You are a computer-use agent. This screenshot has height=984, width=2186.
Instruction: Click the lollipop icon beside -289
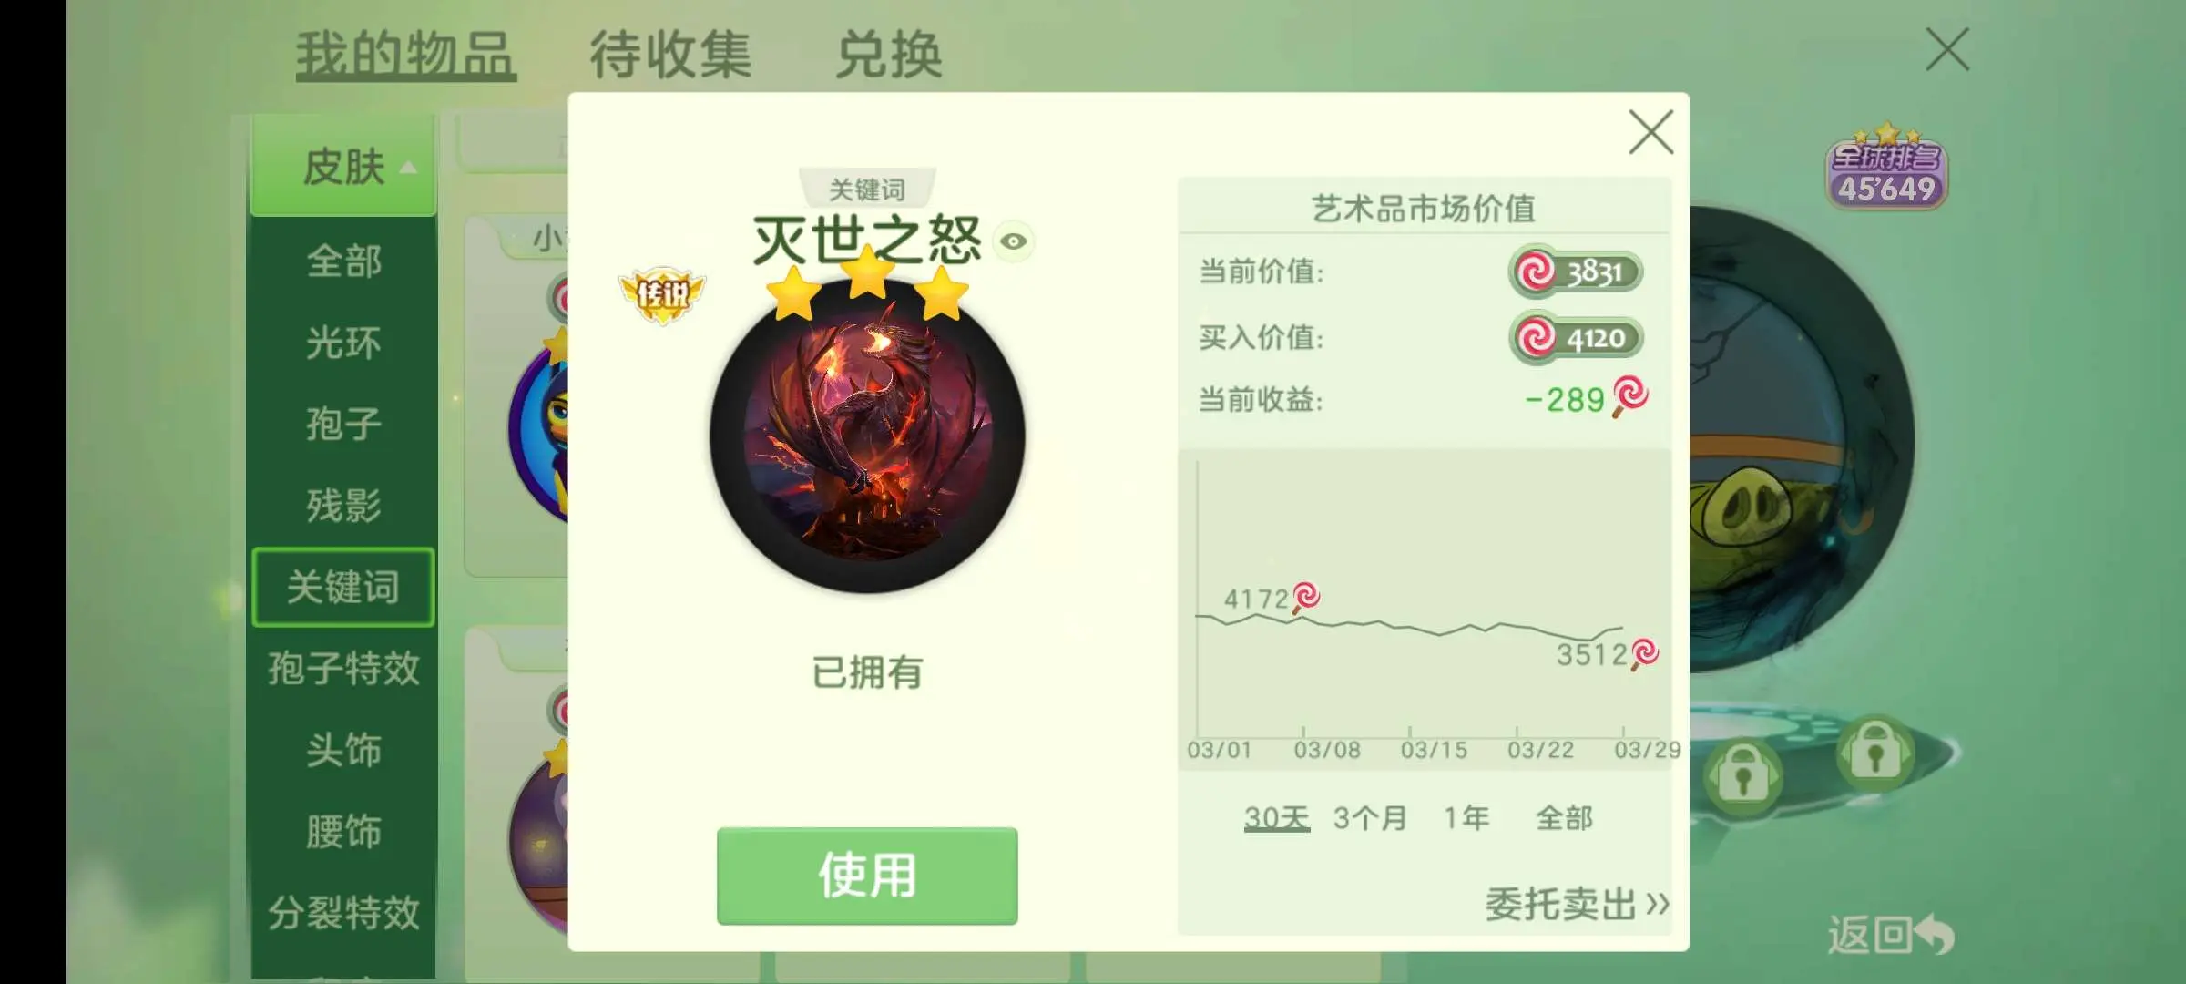1629,396
